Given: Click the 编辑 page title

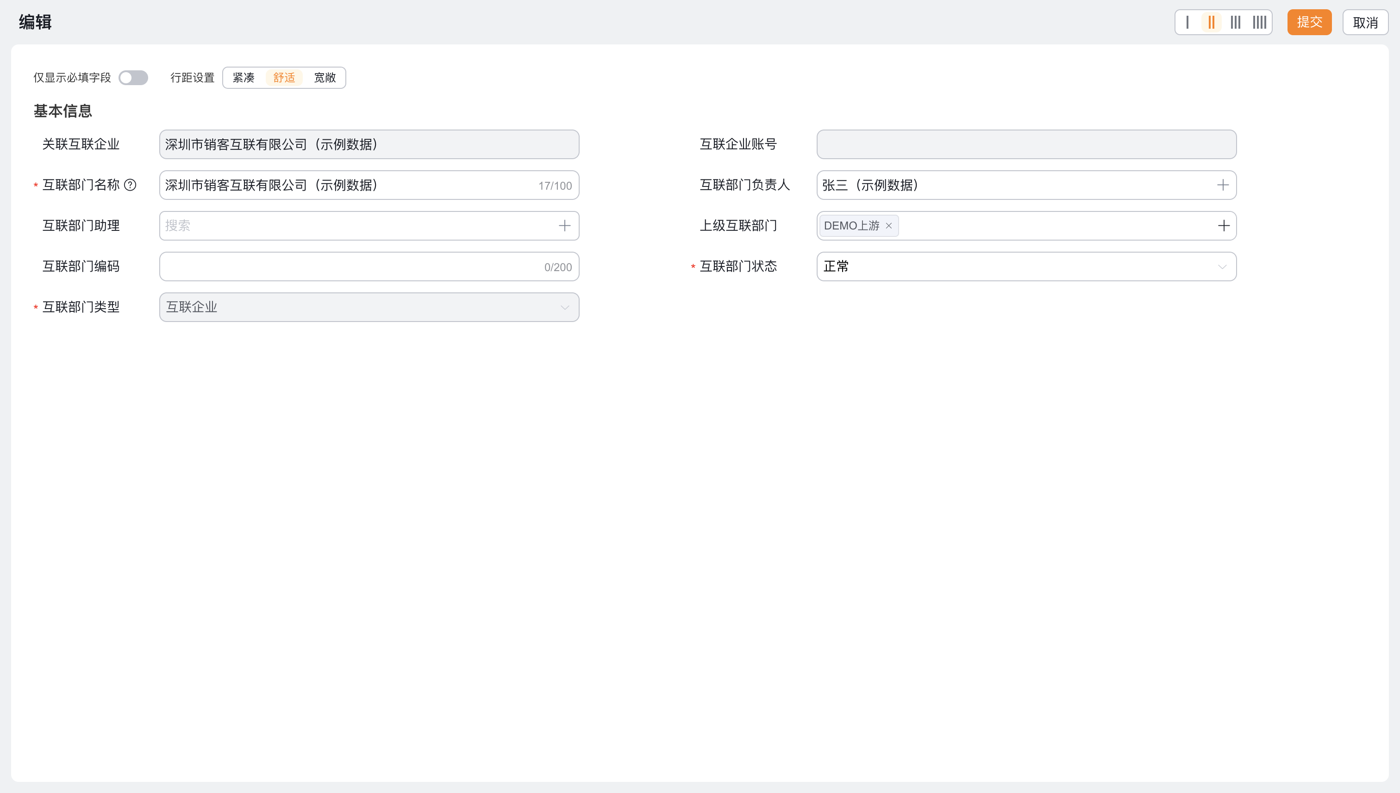Looking at the screenshot, I should pyautogui.click(x=36, y=22).
